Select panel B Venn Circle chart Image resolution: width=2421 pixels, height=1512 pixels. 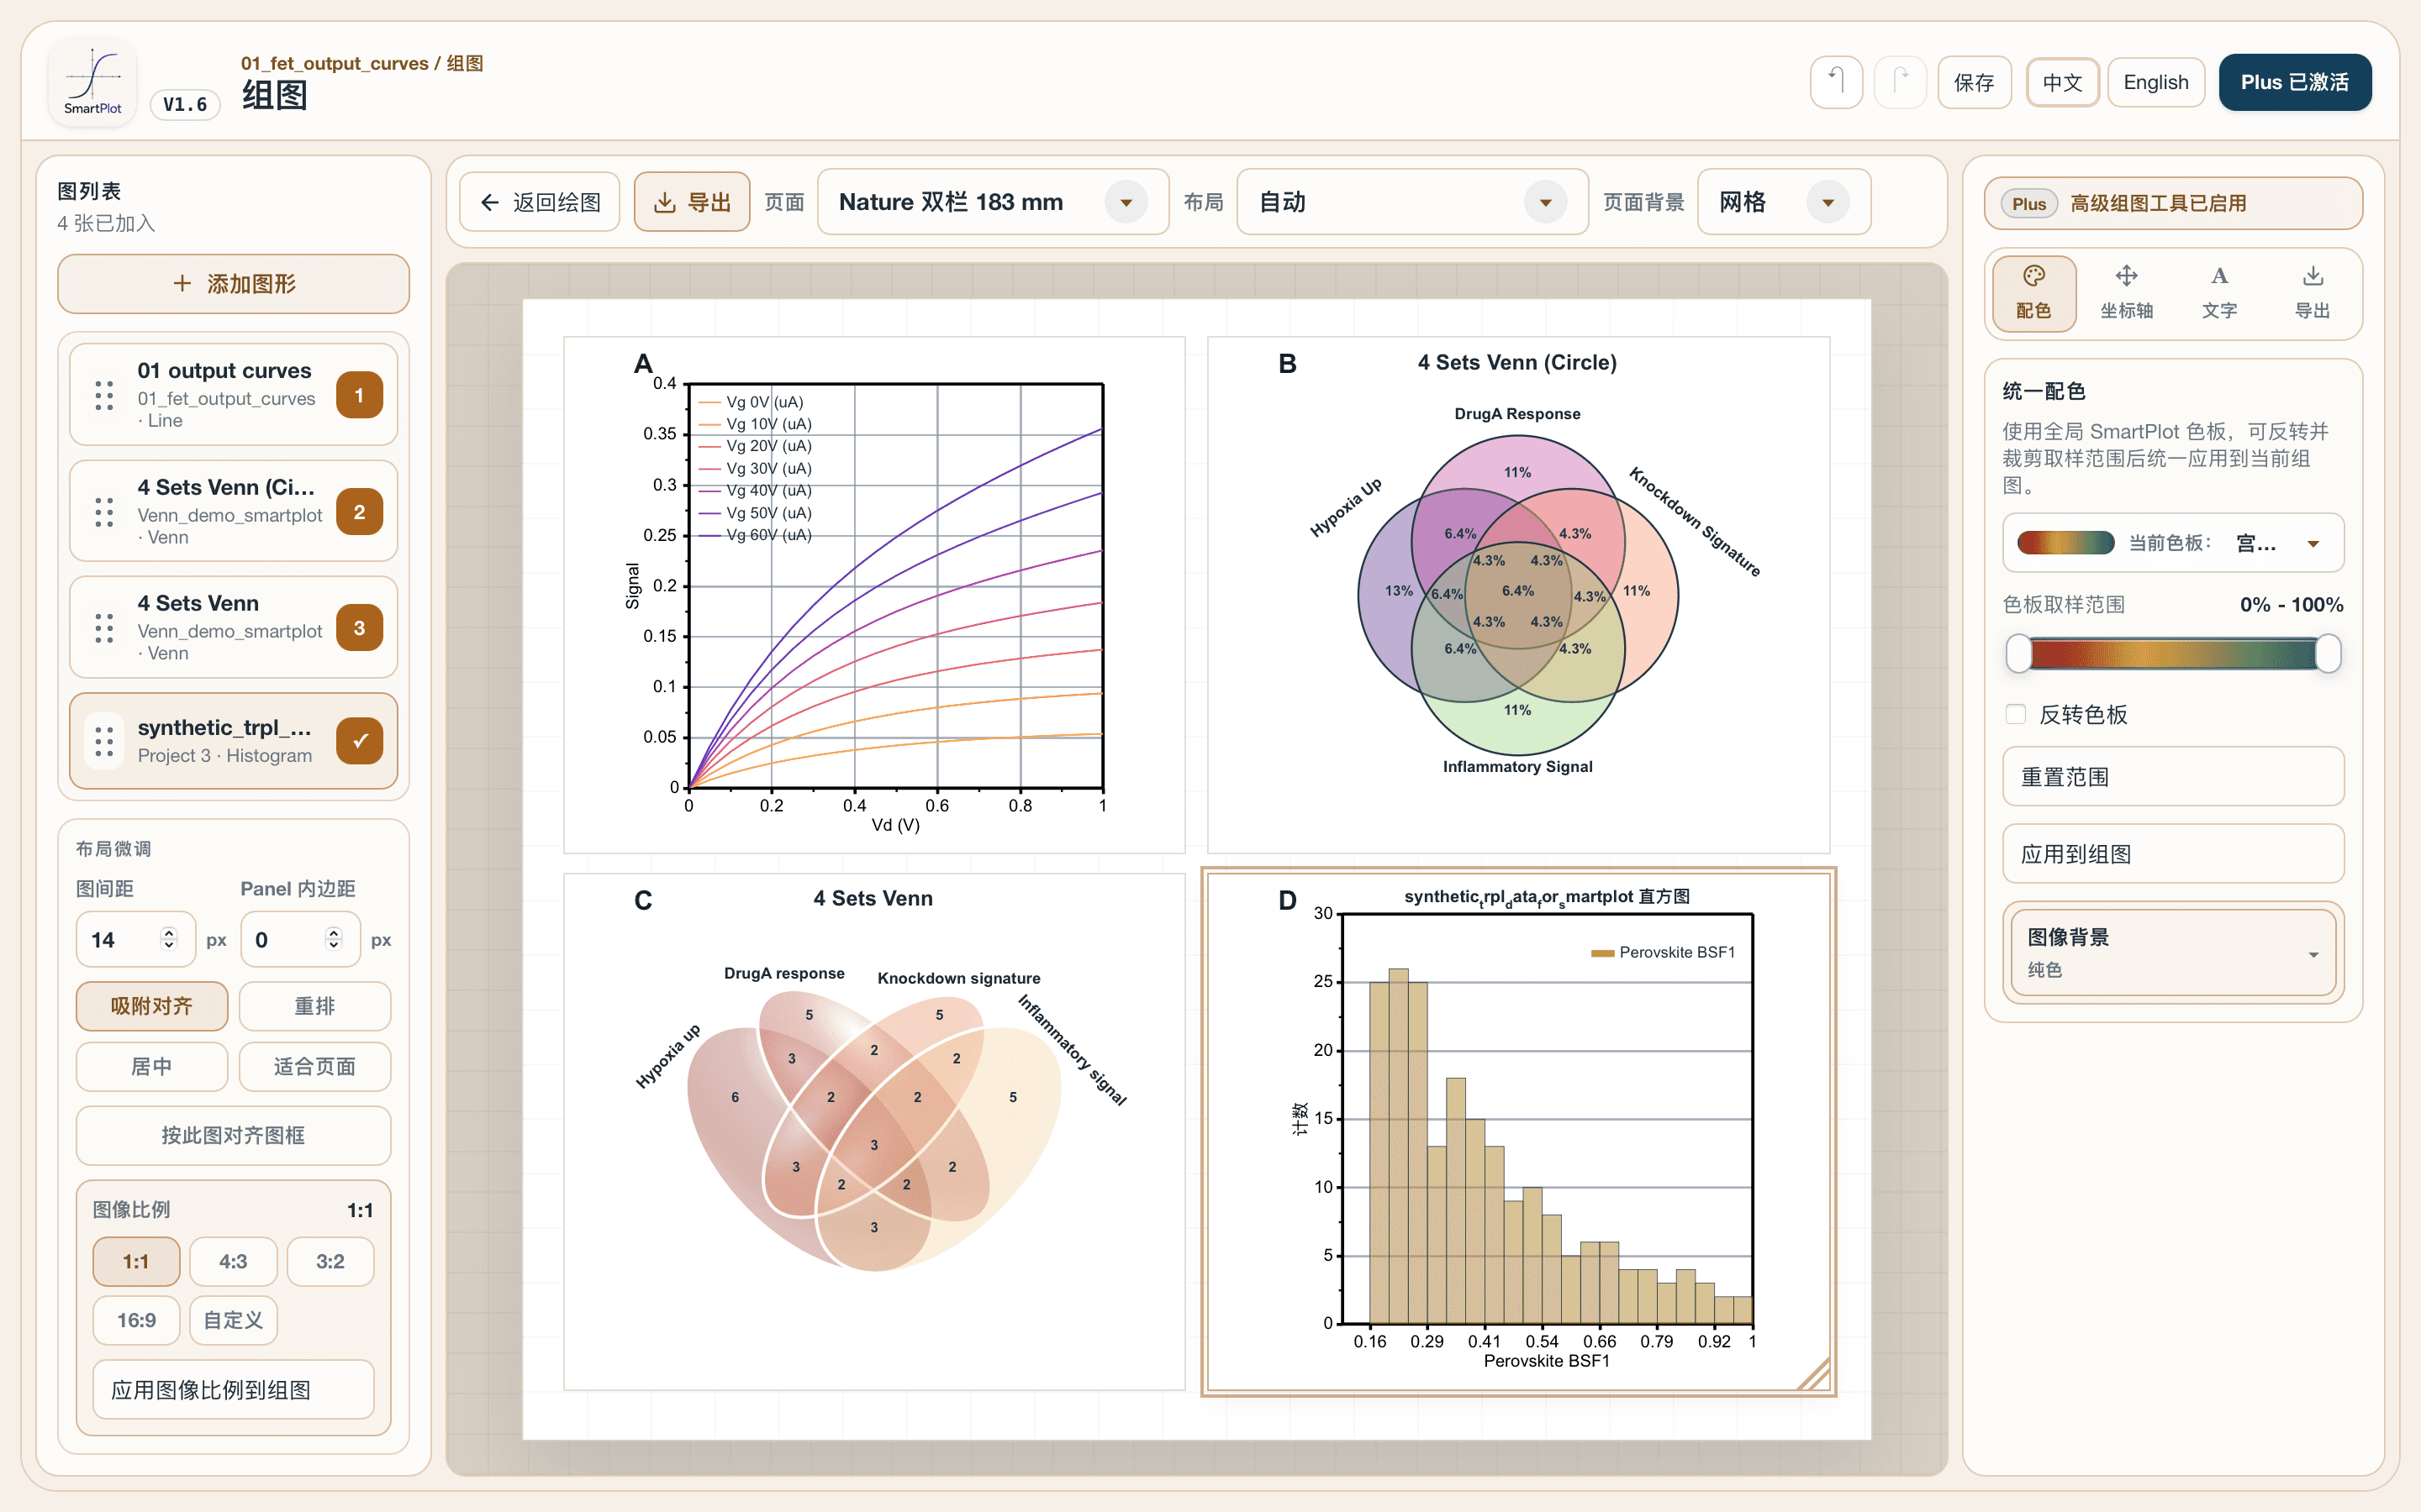[x=1519, y=595]
